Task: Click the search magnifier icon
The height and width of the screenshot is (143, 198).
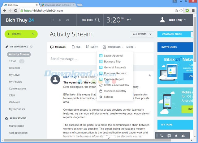Action: tap(97, 20)
